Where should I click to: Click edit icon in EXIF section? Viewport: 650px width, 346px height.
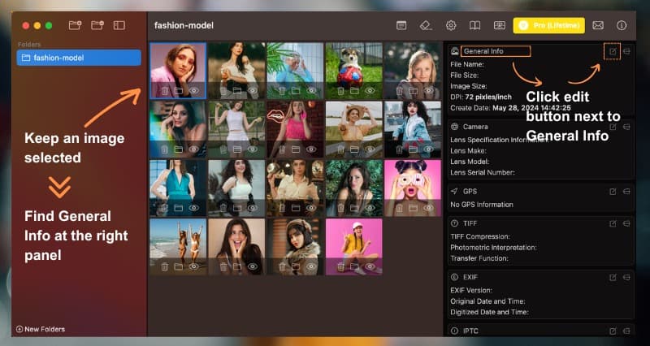[x=613, y=277]
